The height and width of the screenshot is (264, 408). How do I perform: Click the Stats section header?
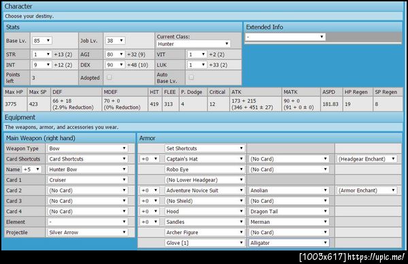click(123, 27)
